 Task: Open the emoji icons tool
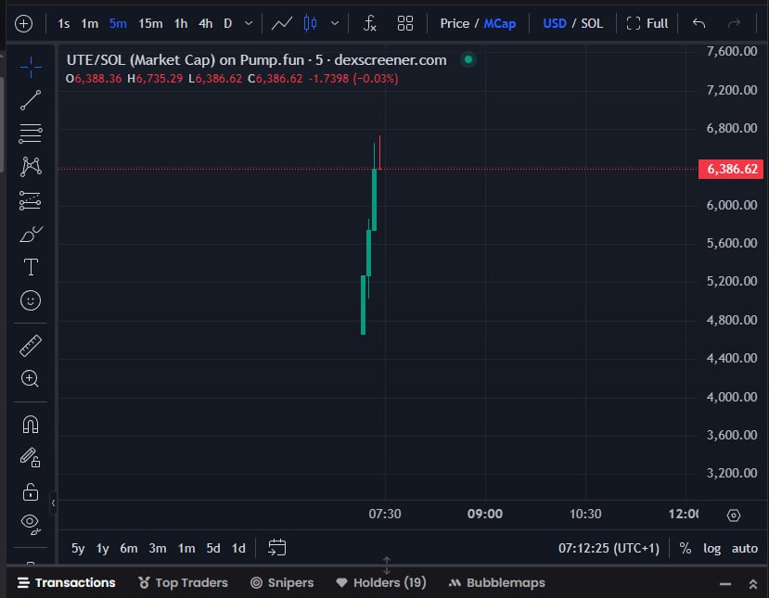[x=31, y=300]
